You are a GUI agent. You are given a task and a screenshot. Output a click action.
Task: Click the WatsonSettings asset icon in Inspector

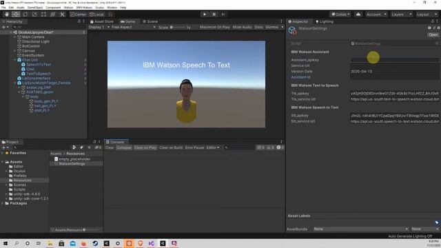pyautogui.click(x=292, y=30)
